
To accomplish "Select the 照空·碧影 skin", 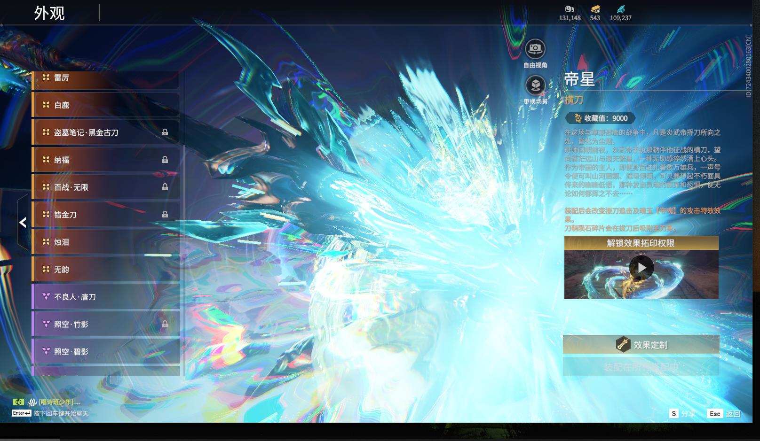I will [x=106, y=351].
